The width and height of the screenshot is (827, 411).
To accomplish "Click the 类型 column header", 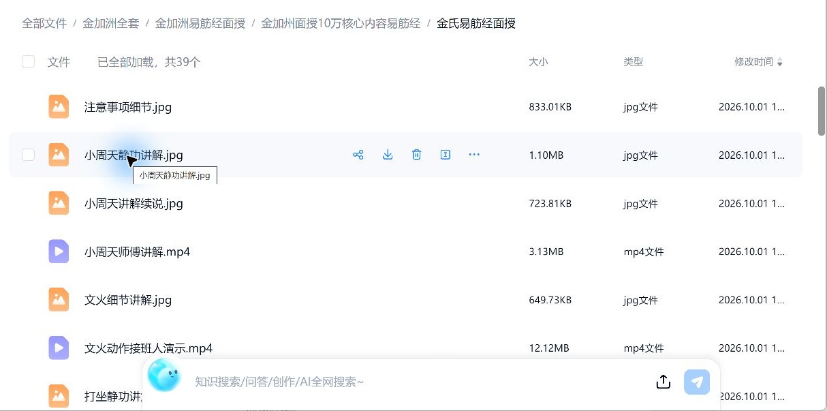I will pyautogui.click(x=634, y=62).
